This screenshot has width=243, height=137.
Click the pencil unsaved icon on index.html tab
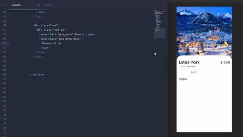coord(38,5)
